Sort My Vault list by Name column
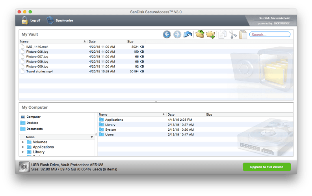This screenshot has width=312, height=196. (53, 42)
